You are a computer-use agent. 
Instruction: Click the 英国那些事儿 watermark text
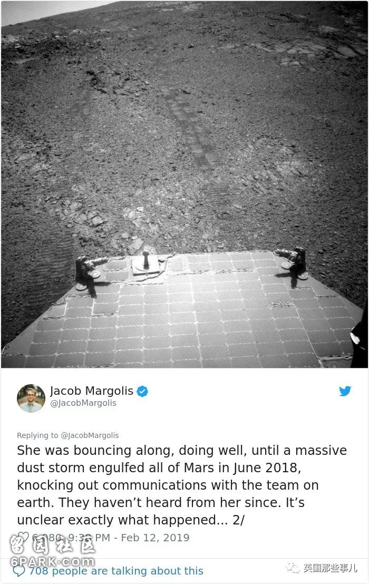(x=331, y=568)
